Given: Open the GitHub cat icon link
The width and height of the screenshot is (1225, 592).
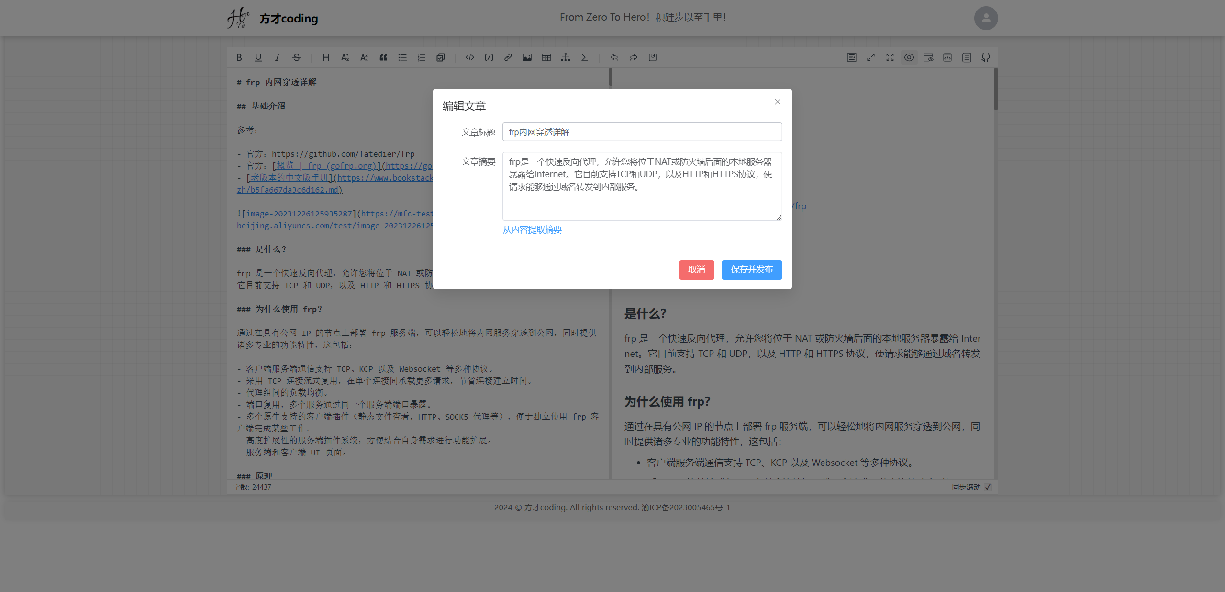Looking at the screenshot, I should pos(986,57).
